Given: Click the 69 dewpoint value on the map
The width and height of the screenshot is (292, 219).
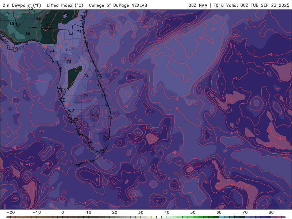Looking at the screenshot, I should coord(49,25).
